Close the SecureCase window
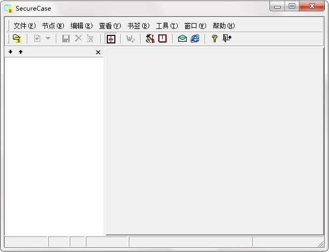The height and width of the screenshot is (252, 329). [312, 6]
